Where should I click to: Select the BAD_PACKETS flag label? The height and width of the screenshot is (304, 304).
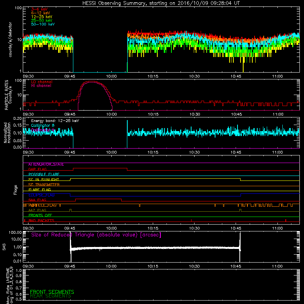[41, 221]
